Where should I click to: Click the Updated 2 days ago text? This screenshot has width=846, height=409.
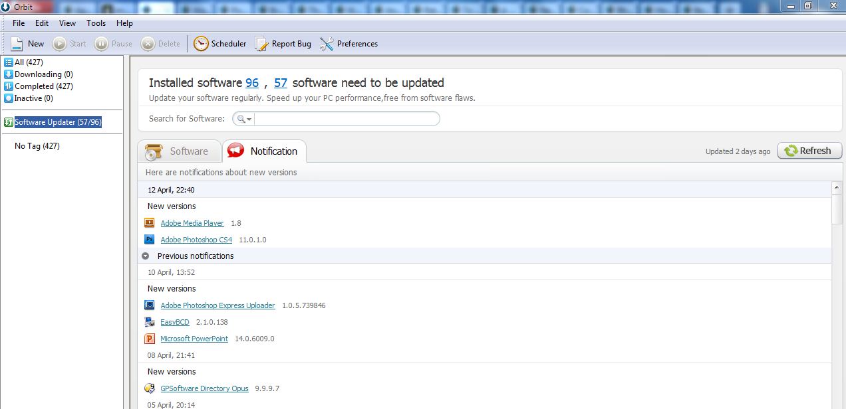pos(738,151)
